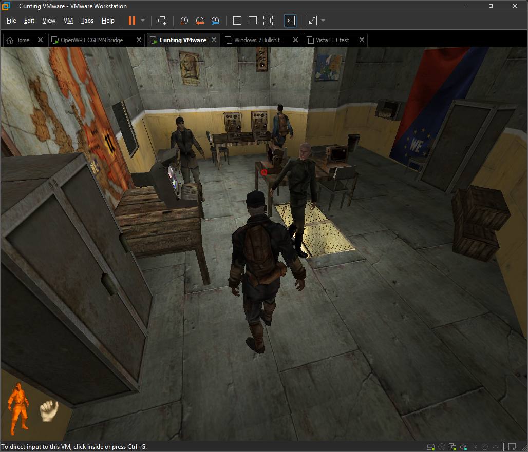Image resolution: width=528 pixels, height=452 pixels.
Task: Click the VMware Workstation logo in title bar
Action: click(6, 6)
